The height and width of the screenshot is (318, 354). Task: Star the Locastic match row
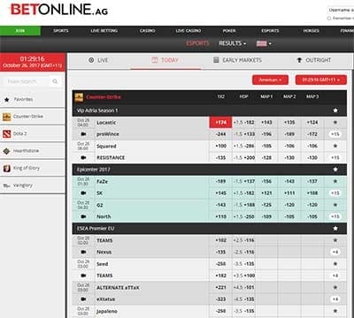(335, 123)
